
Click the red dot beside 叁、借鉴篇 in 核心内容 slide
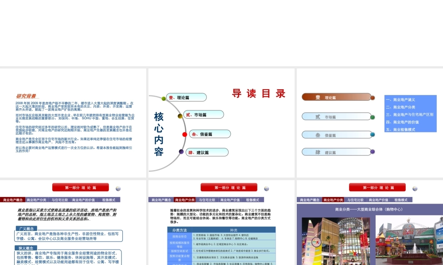[x=185, y=134]
